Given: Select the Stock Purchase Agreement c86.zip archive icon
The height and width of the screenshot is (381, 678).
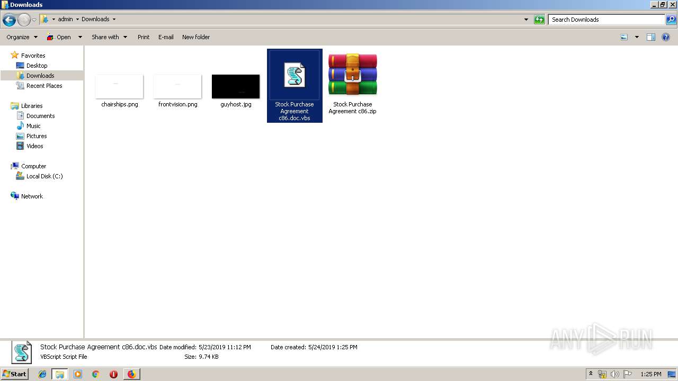Looking at the screenshot, I should tap(353, 74).
